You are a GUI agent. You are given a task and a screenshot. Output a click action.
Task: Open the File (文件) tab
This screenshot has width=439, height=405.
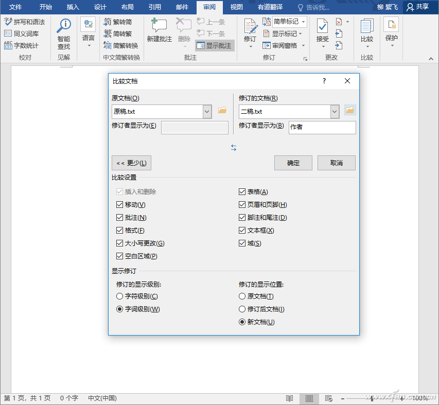(15, 7)
